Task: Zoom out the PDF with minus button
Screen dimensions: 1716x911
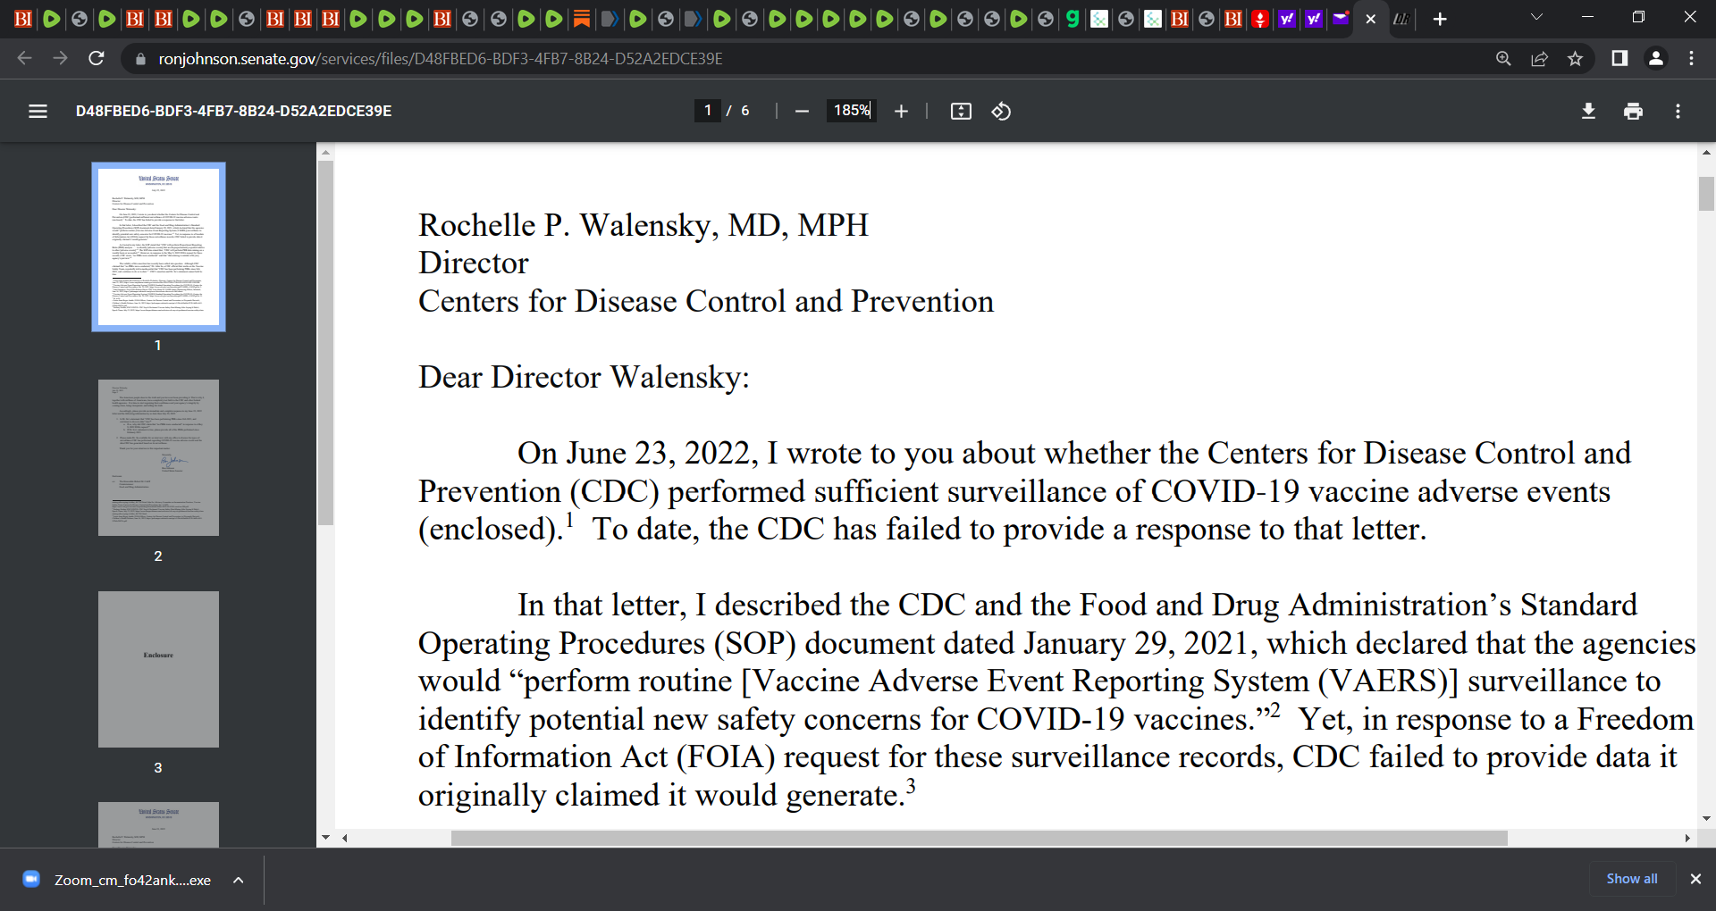Action: (802, 111)
